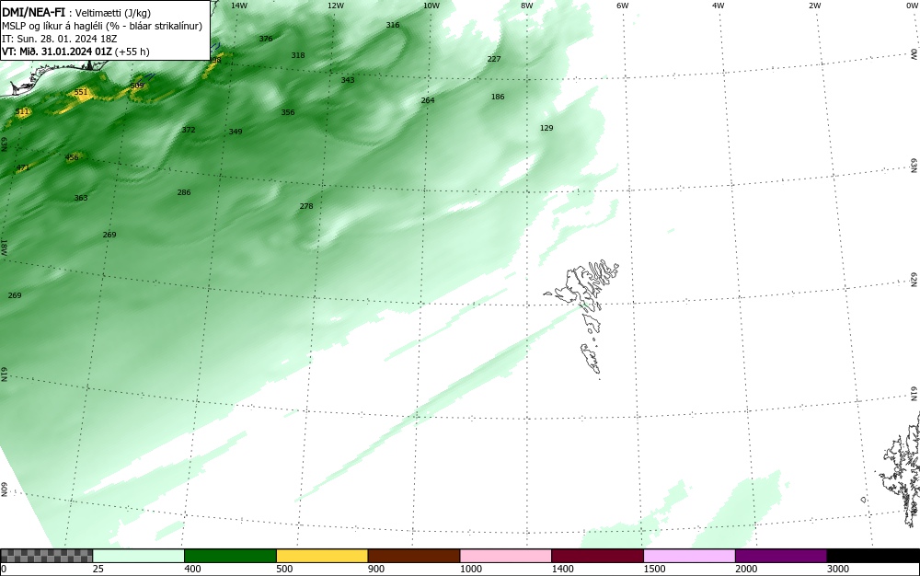
Task: Click the 6W longitude label
Action: (623, 6)
